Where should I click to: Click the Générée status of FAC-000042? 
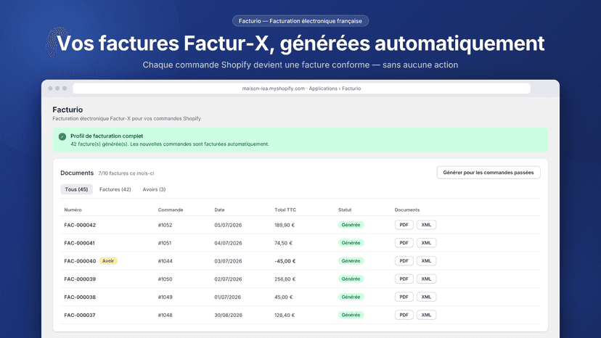coord(351,225)
